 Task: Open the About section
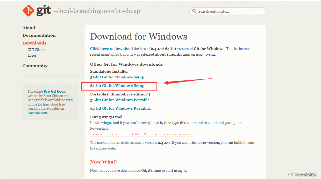(29, 27)
